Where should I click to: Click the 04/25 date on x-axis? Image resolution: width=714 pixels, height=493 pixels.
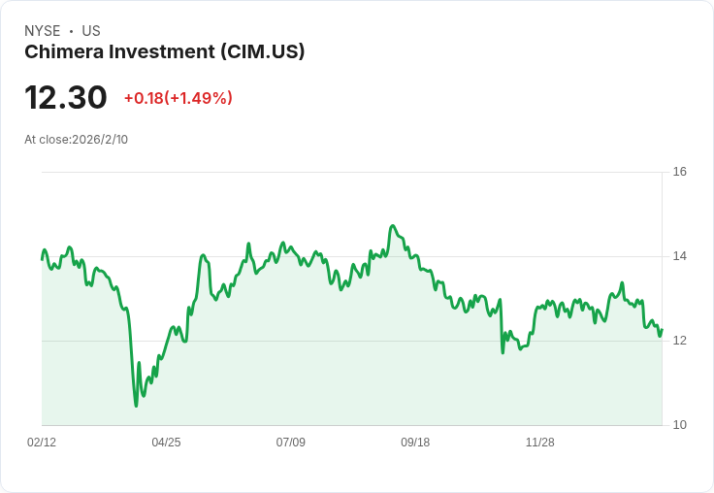pyautogui.click(x=166, y=442)
